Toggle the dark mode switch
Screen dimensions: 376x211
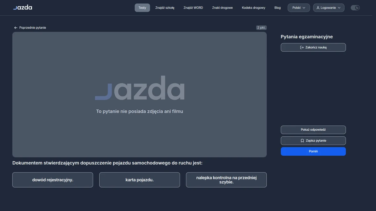coord(355,8)
